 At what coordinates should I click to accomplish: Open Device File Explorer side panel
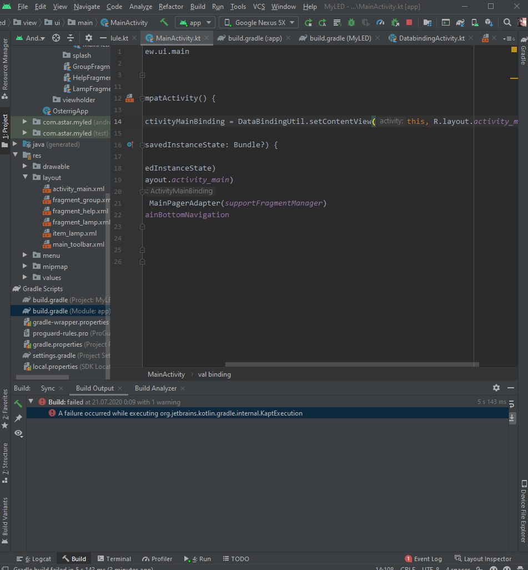pos(523,512)
